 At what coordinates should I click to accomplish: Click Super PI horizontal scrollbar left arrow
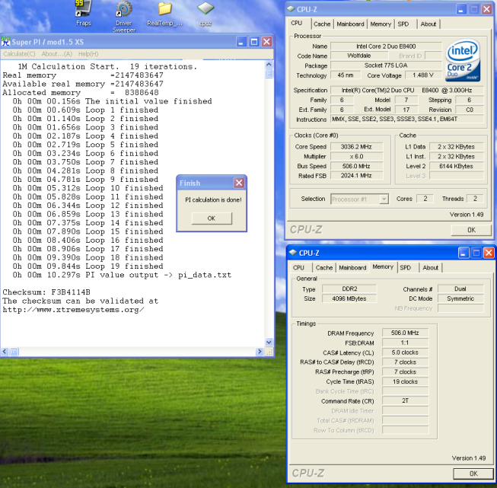[5, 351]
